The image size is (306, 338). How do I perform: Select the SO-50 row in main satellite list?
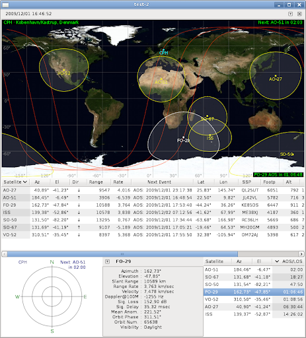coord(153,220)
